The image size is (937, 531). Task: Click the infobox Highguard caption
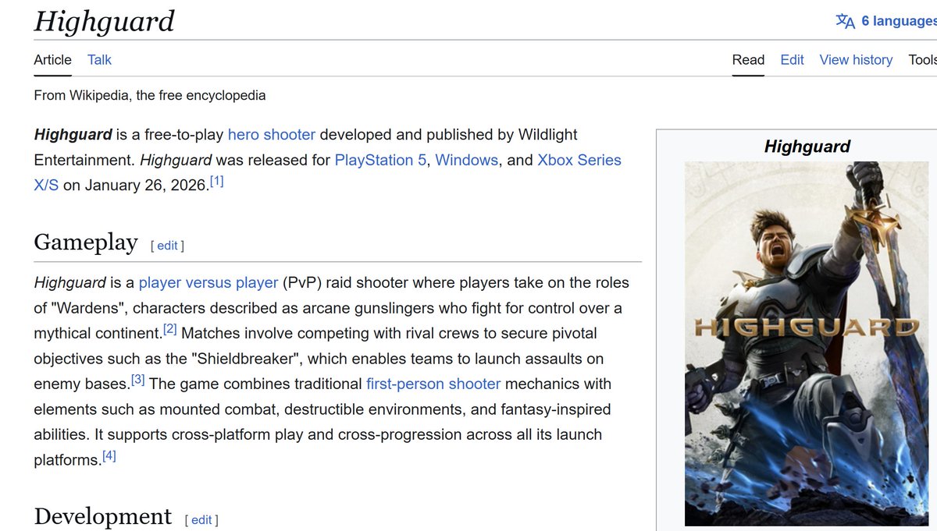(807, 146)
